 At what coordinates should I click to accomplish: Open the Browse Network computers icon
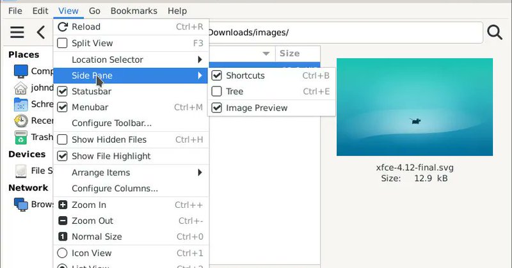[x=21, y=205]
